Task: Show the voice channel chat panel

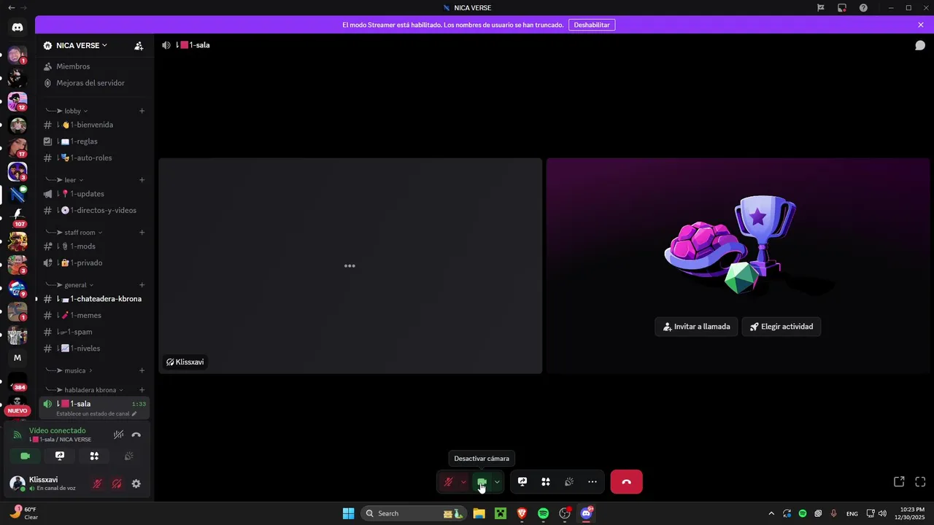Action: point(920,45)
